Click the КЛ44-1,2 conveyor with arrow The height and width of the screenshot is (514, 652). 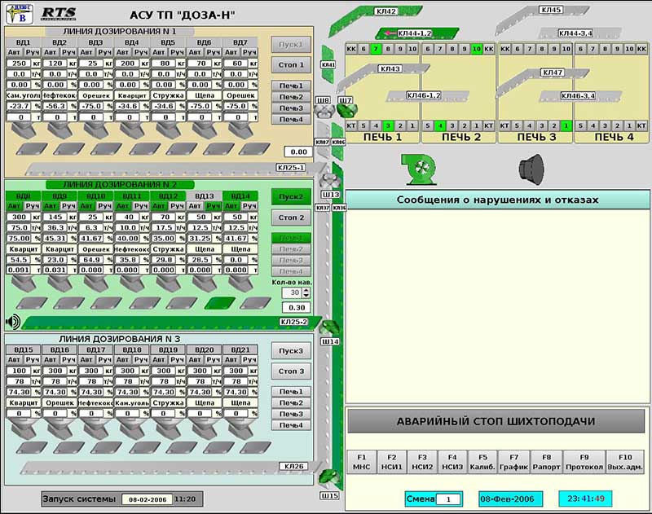pos(407,33)
